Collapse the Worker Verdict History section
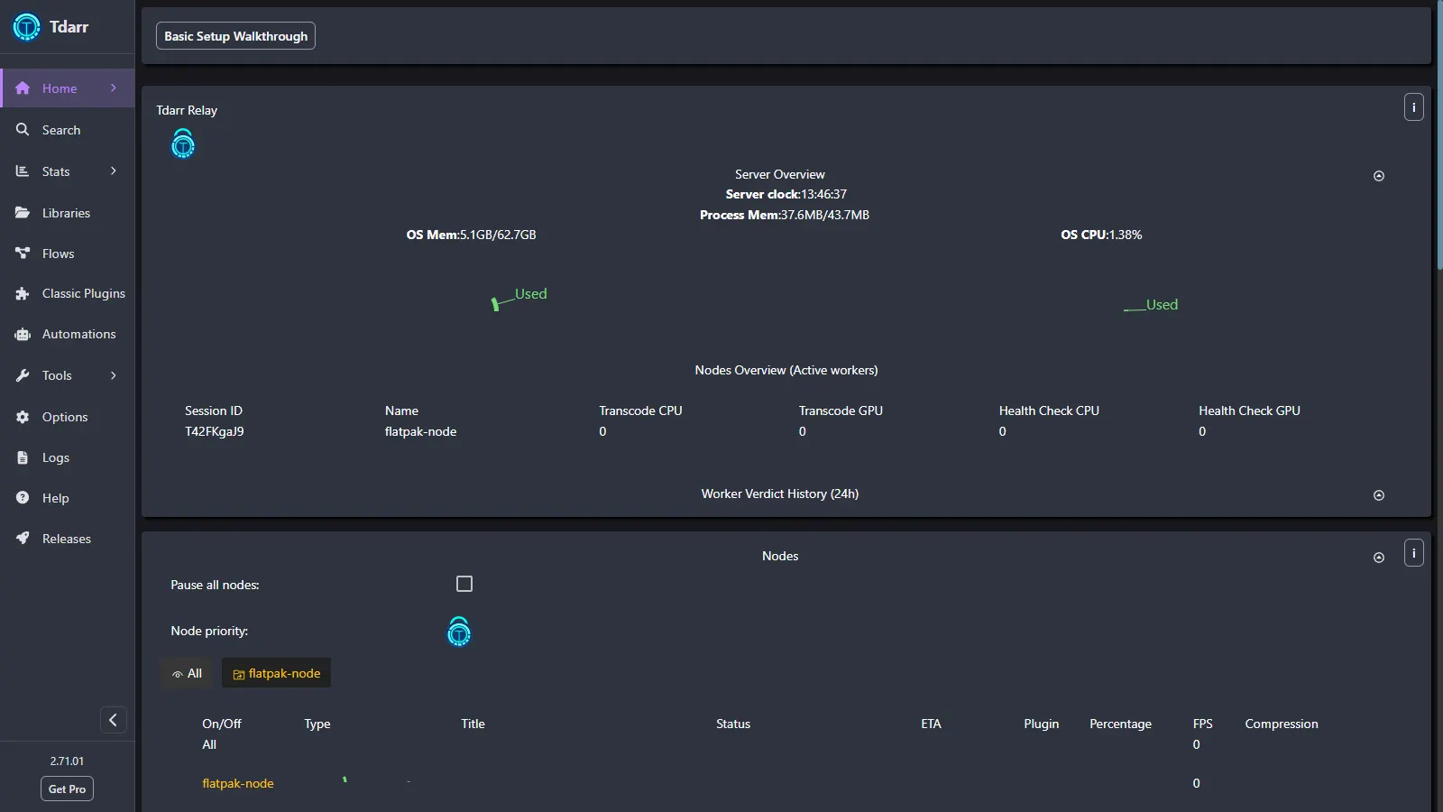This screenshot has height=812, width=1443. 1378,495
